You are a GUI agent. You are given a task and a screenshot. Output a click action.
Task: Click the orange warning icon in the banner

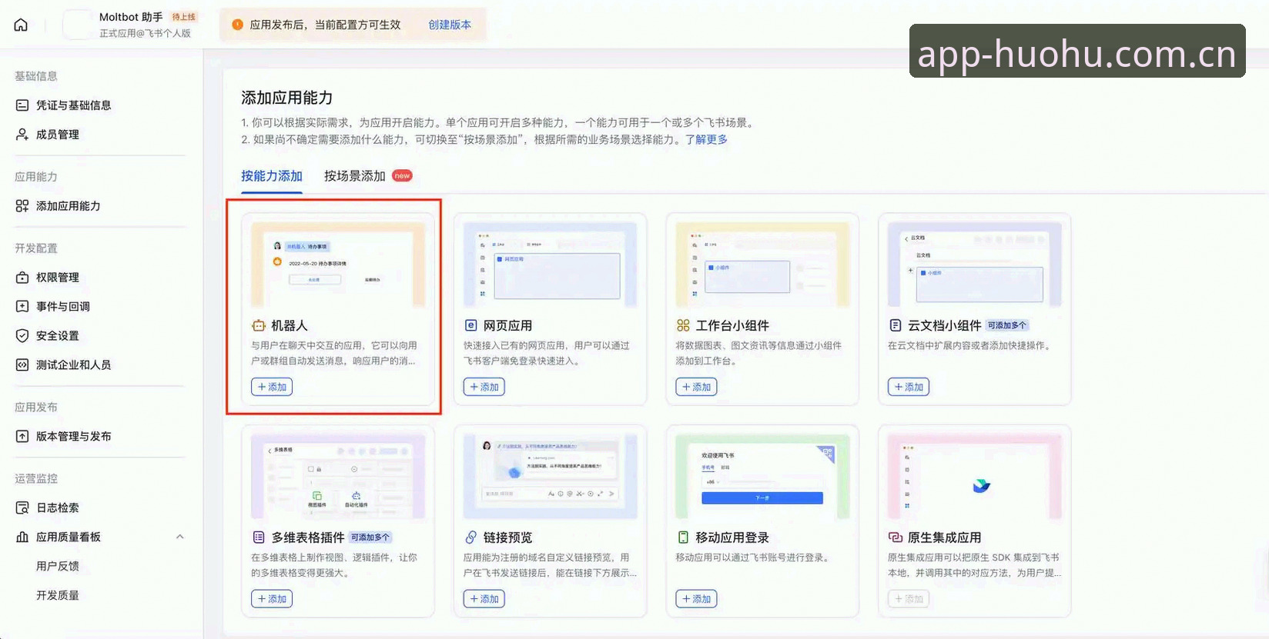coord(237,25)
